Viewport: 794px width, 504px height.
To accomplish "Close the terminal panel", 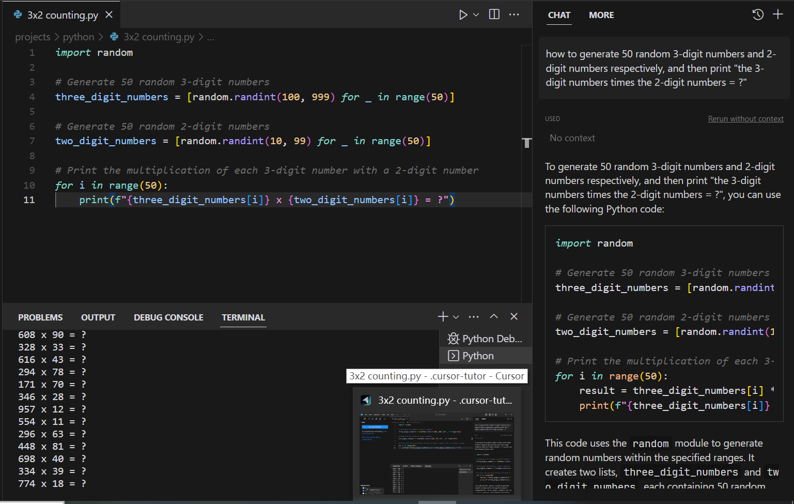I will (x=514, y=316).
